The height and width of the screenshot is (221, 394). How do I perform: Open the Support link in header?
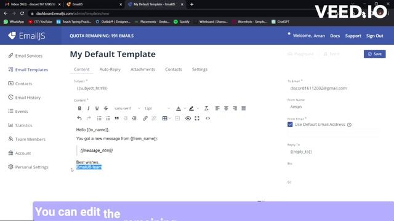pyautogui.click(x=353, y=36)
